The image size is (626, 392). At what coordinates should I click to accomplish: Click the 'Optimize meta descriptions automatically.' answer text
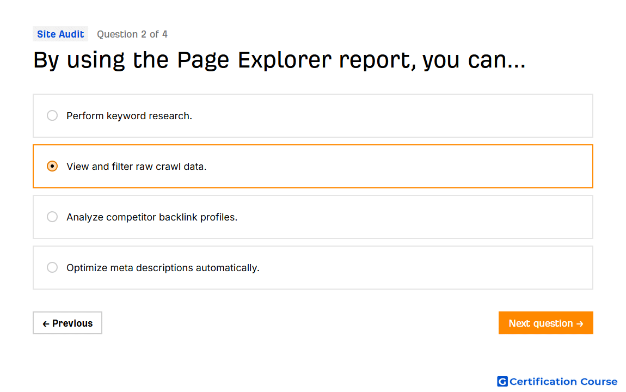pyautogui.click(x=163, y=268)
